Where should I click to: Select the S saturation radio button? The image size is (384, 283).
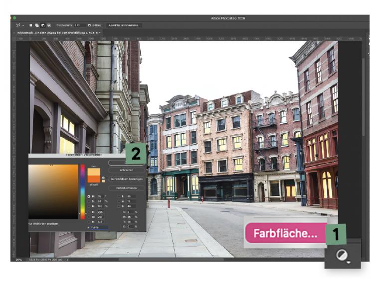pyautogui.click(x=89, y=201)
